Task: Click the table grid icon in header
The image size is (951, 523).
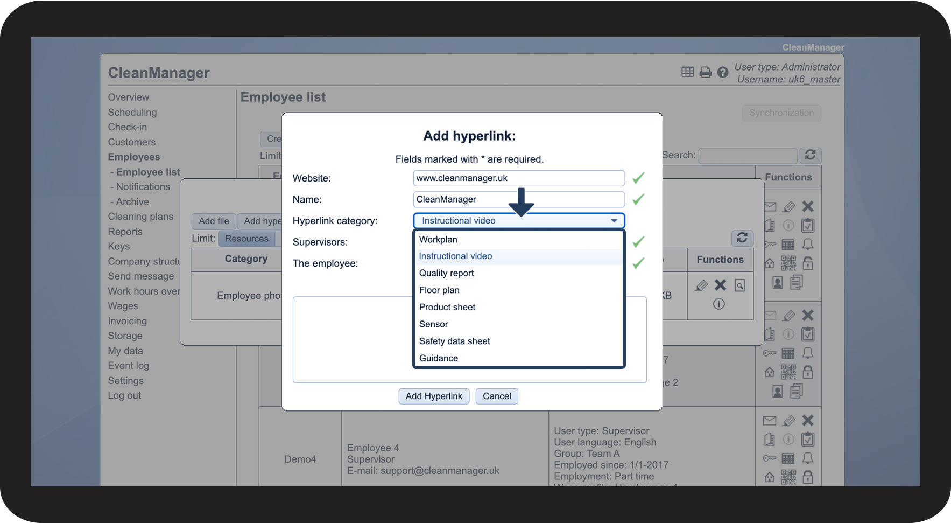Action: tap(687, 72)
